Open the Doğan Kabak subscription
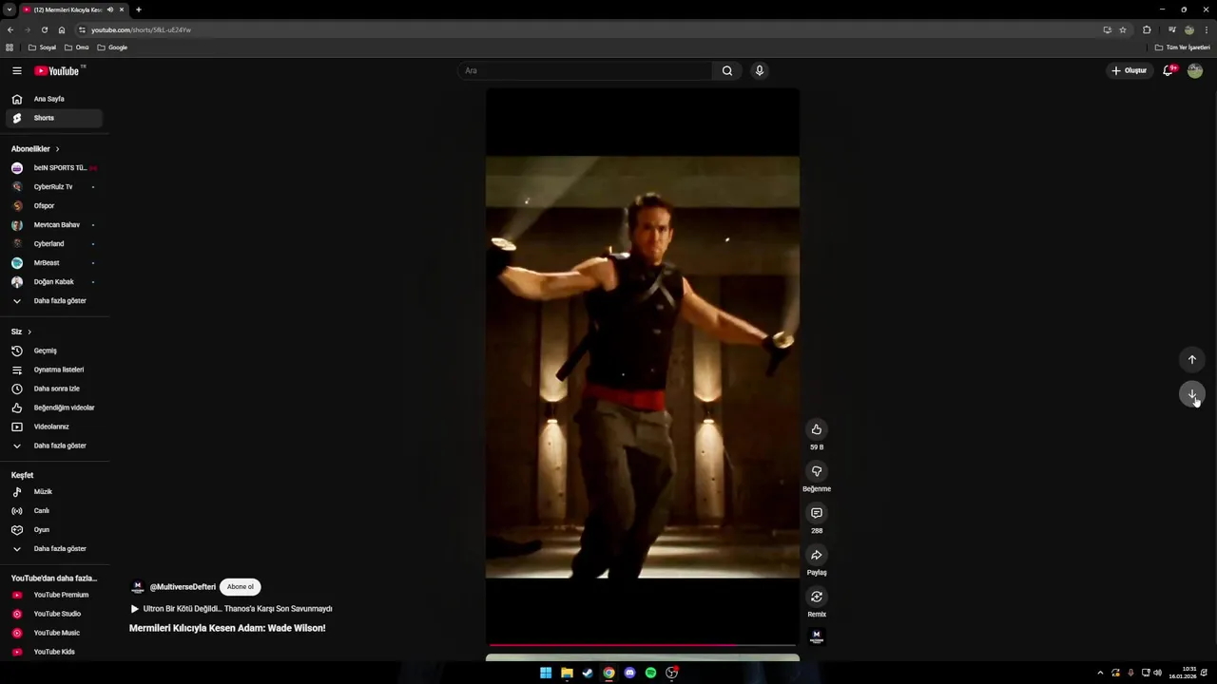The height and width of the screenshot is (684, 1217). [53, 282]
